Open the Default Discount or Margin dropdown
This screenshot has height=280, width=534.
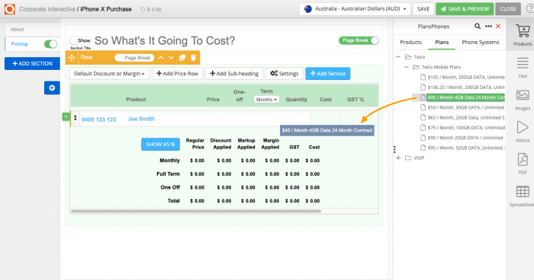[x=109, y=73]
